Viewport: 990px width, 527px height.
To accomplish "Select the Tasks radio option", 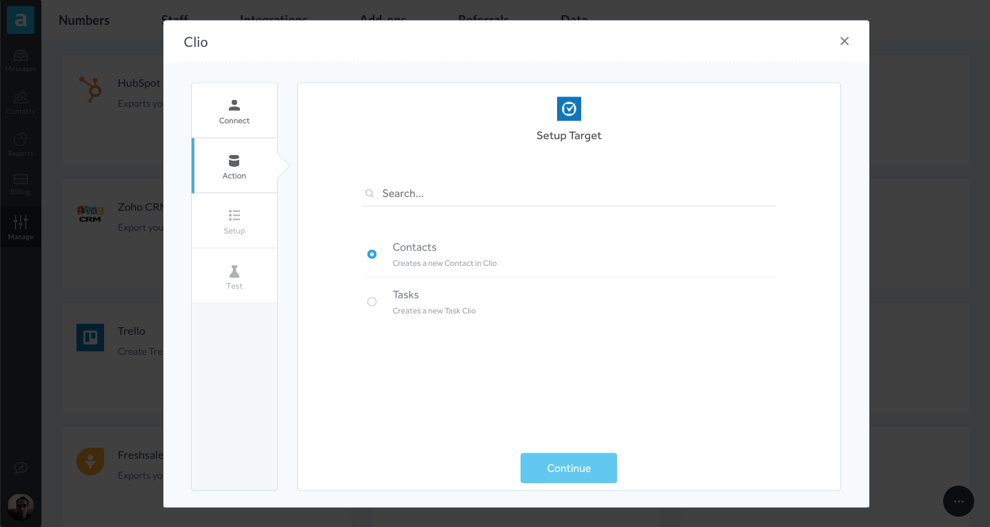I will point(372,302).
